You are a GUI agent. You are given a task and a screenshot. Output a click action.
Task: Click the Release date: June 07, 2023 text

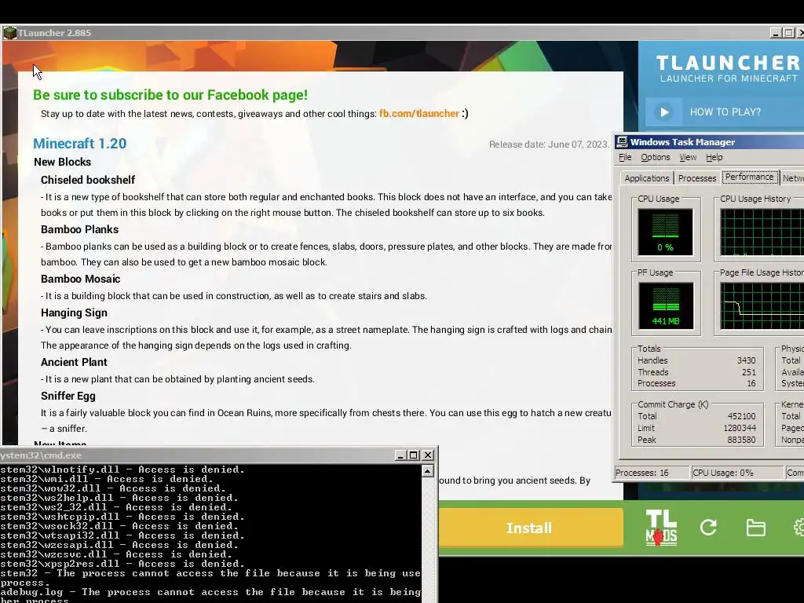click(x=549, y=144)
